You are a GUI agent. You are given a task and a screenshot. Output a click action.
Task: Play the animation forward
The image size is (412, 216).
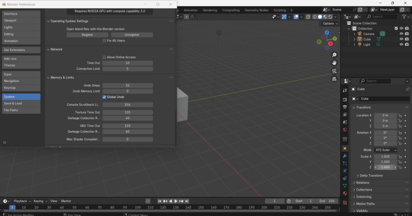176,201
